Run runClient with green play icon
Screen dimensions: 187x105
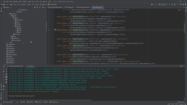pyautogui.click(x=170, y=4)
